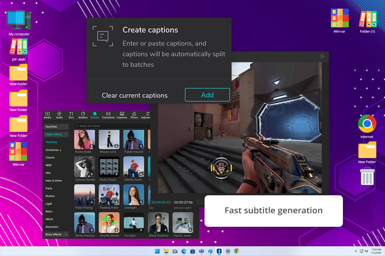Select the White Fracture effect thumbnail

pos(85,223)
